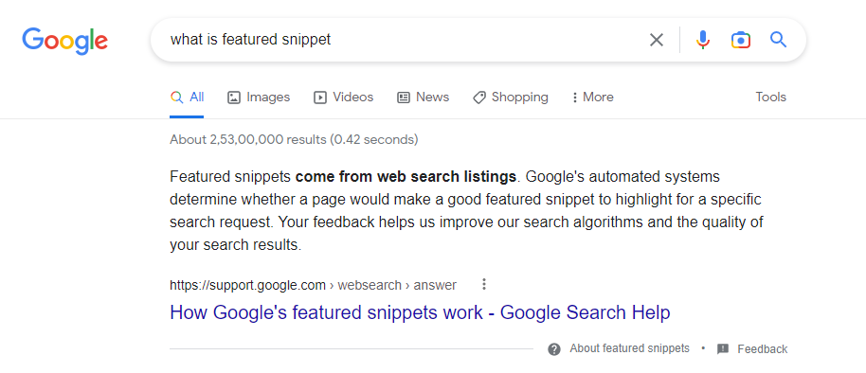Expand the More search categories menu
Screen dimensions: 866x373
(x=593, y=98)
